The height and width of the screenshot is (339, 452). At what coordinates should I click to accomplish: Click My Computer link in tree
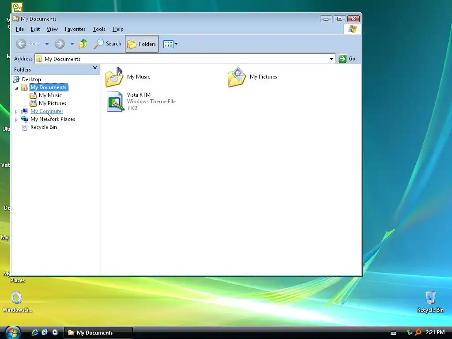point(47,111)
